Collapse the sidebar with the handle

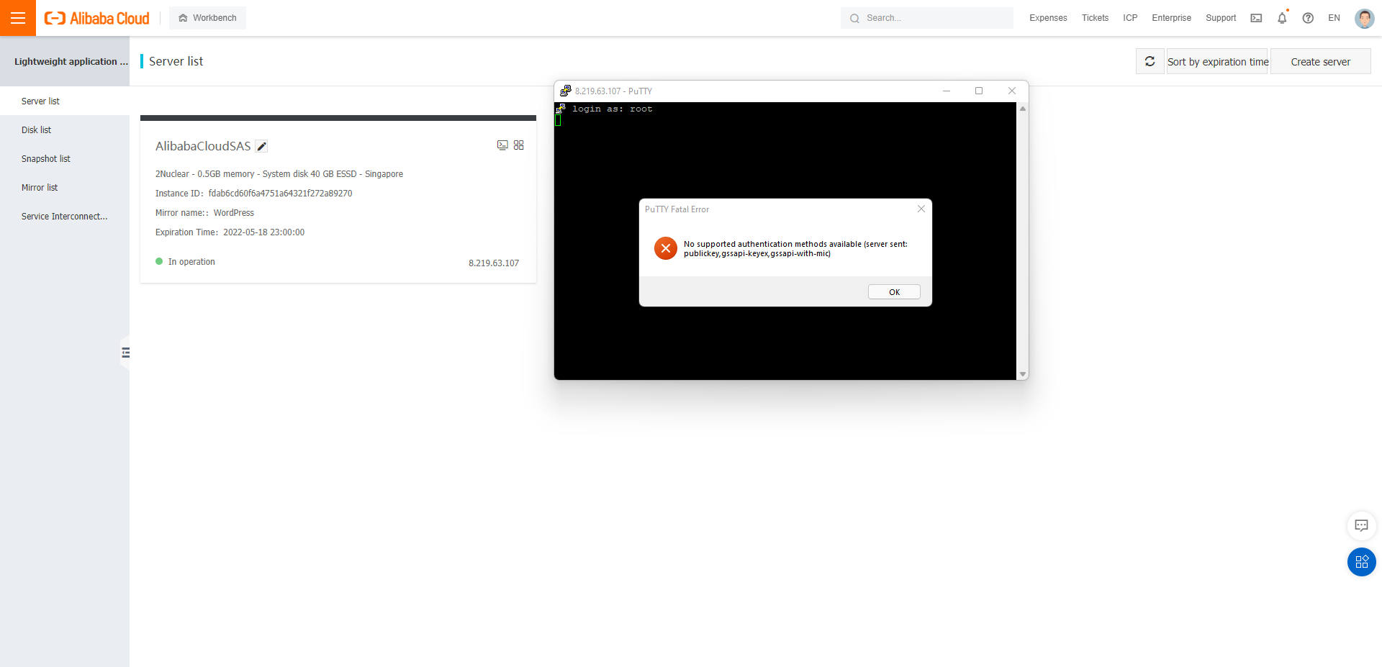125,353
